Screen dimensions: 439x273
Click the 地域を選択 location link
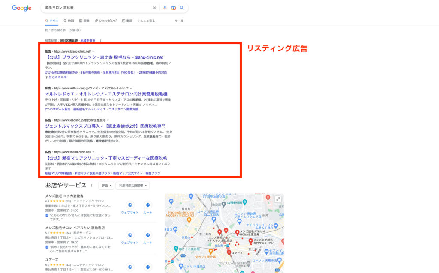[x=88, y=41]
